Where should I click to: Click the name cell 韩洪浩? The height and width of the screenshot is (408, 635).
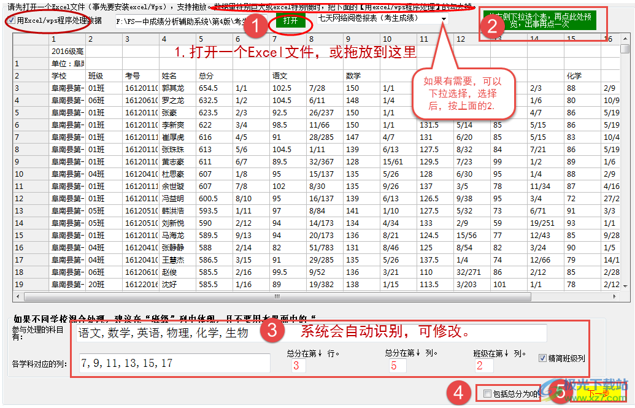pos(178,210)
